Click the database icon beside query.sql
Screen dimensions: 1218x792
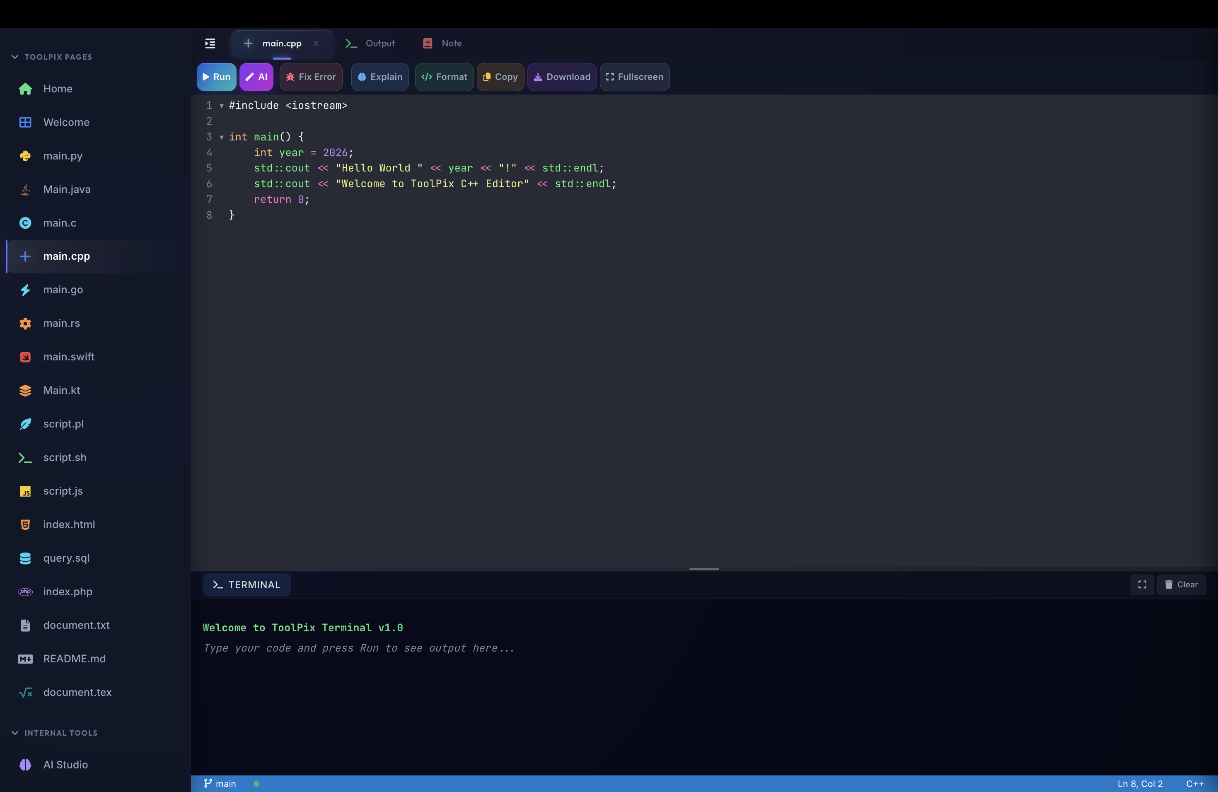[x=25, y=558]
